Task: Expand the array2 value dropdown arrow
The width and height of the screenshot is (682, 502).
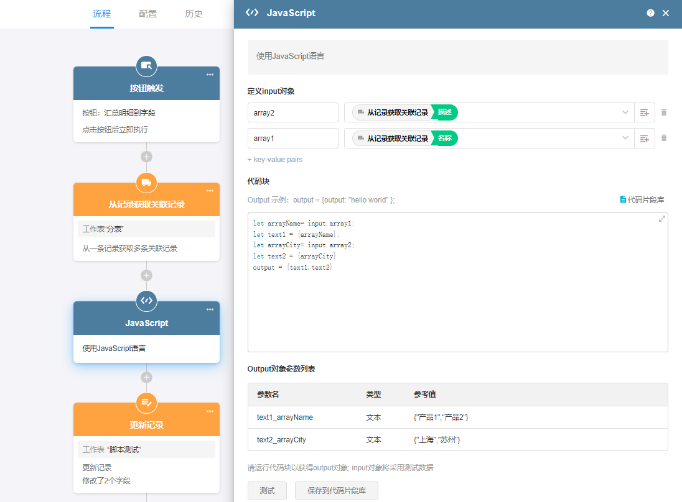Action: click(625, 112)
